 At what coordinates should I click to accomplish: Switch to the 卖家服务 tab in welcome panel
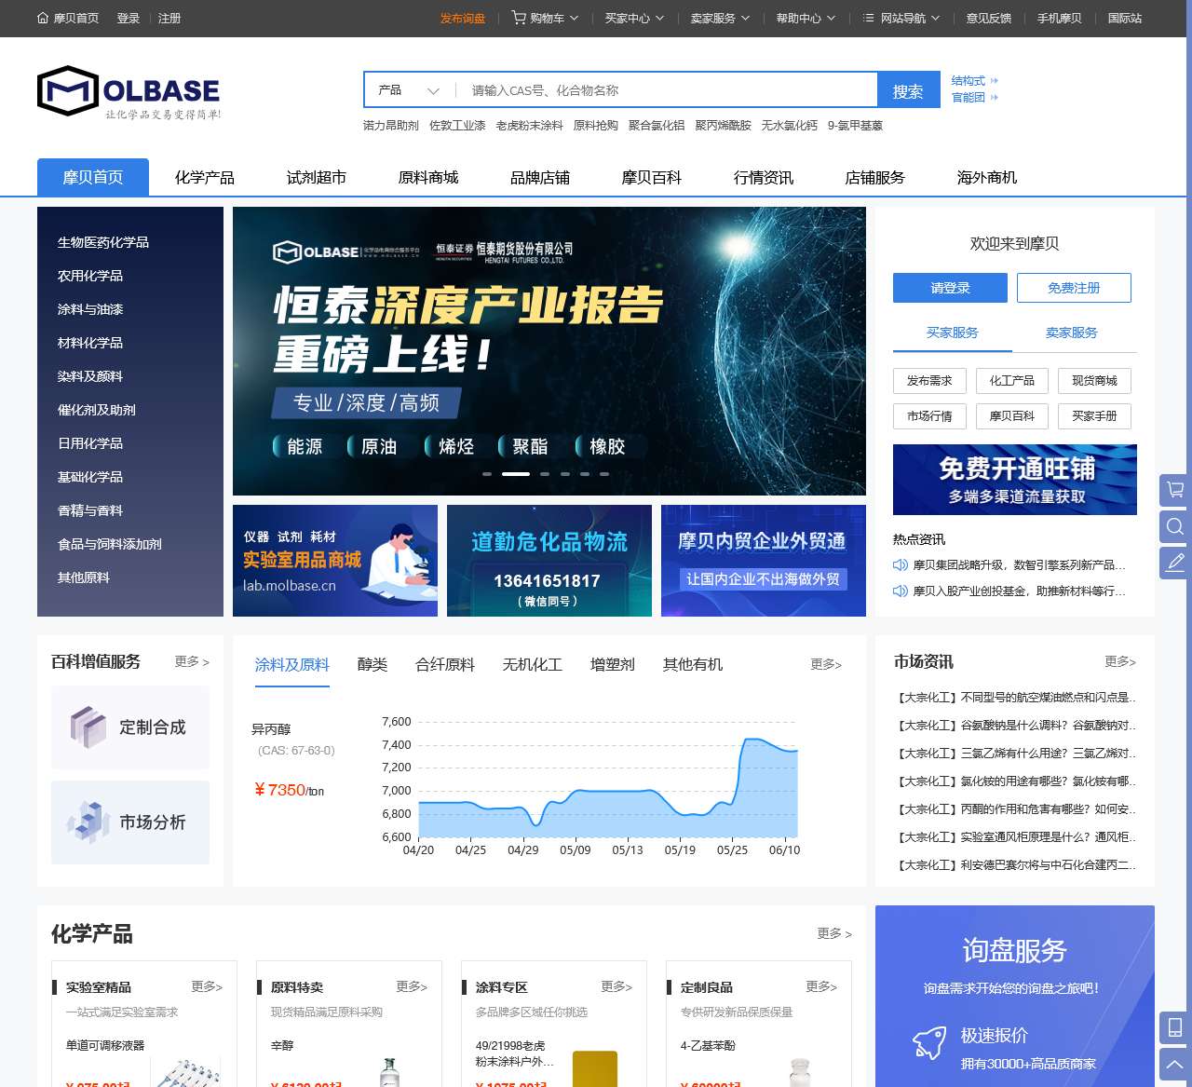point(1071,333)
